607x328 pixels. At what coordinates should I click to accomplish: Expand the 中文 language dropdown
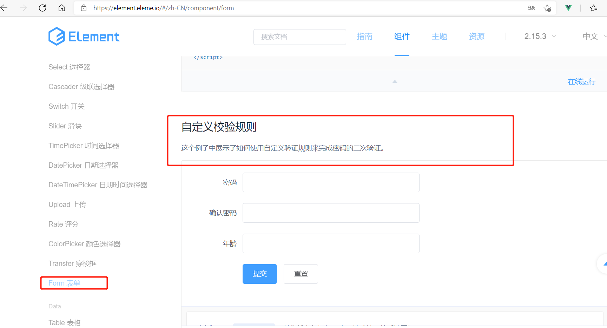point(594,36)
